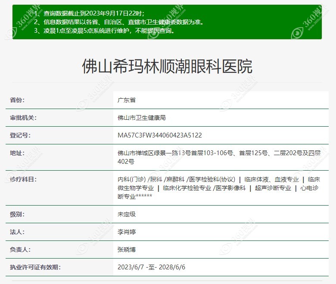Click the 省份 label

tap(17, 100)
